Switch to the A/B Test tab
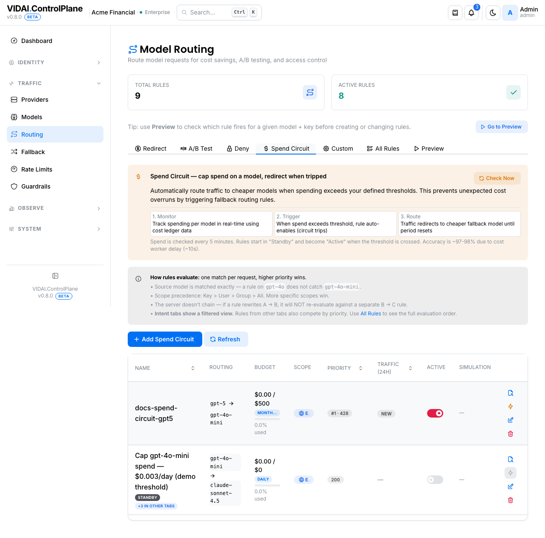 (x=196, y=149)
